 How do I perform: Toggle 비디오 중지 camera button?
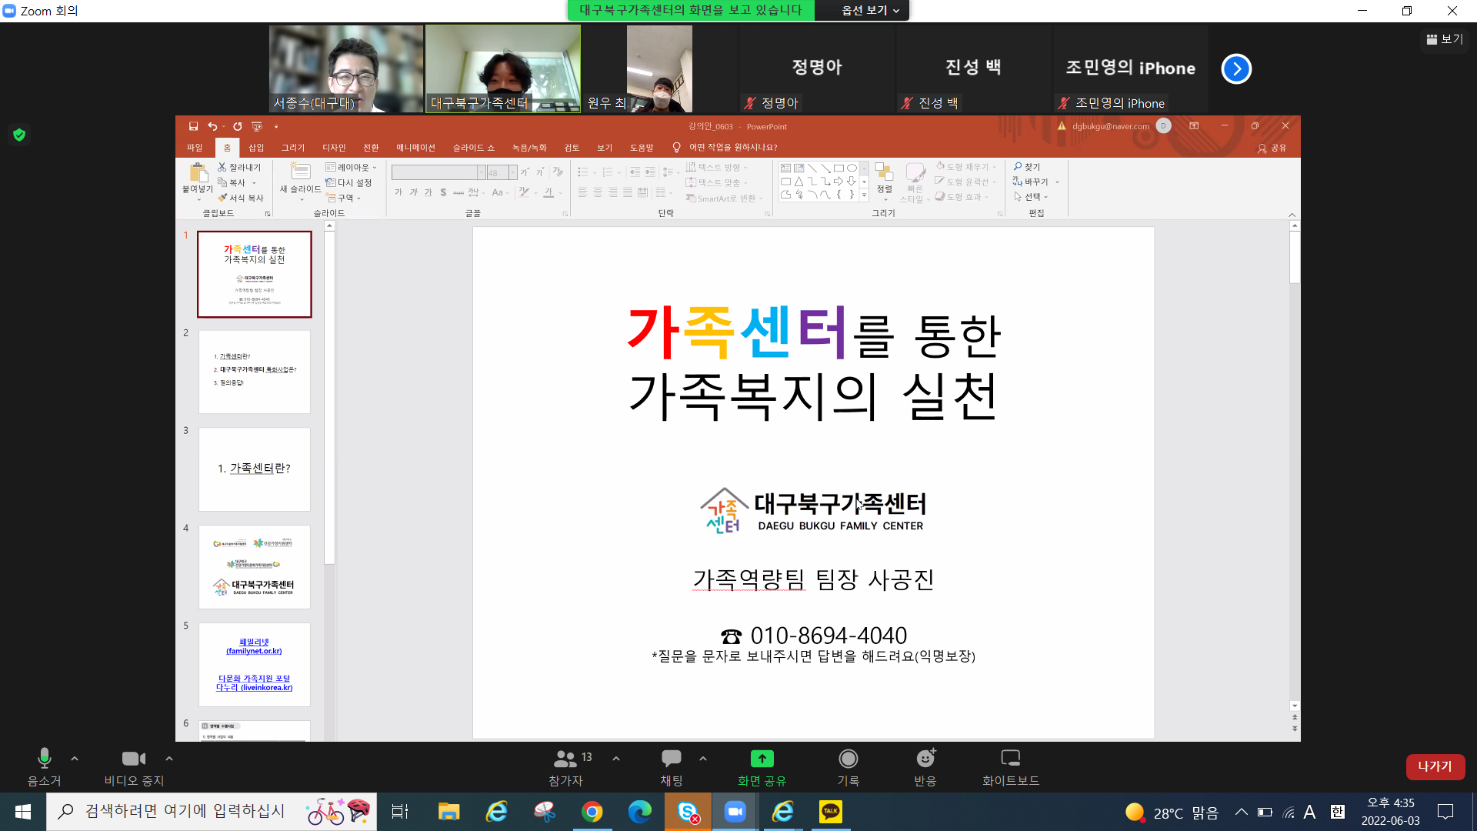(x=133, y=759)
